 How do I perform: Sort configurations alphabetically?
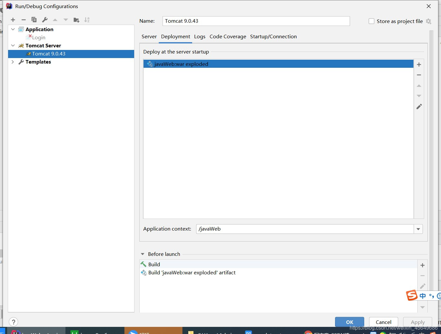pos(87,20)
